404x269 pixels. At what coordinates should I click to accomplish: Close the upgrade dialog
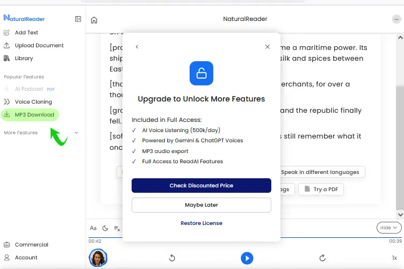268,47
